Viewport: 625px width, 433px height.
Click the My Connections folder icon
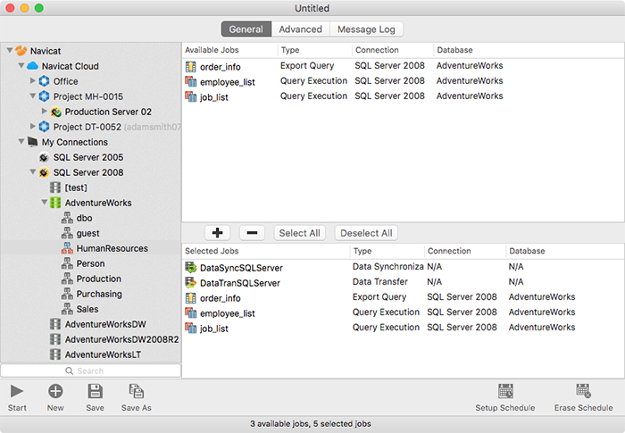click(33, 142)
